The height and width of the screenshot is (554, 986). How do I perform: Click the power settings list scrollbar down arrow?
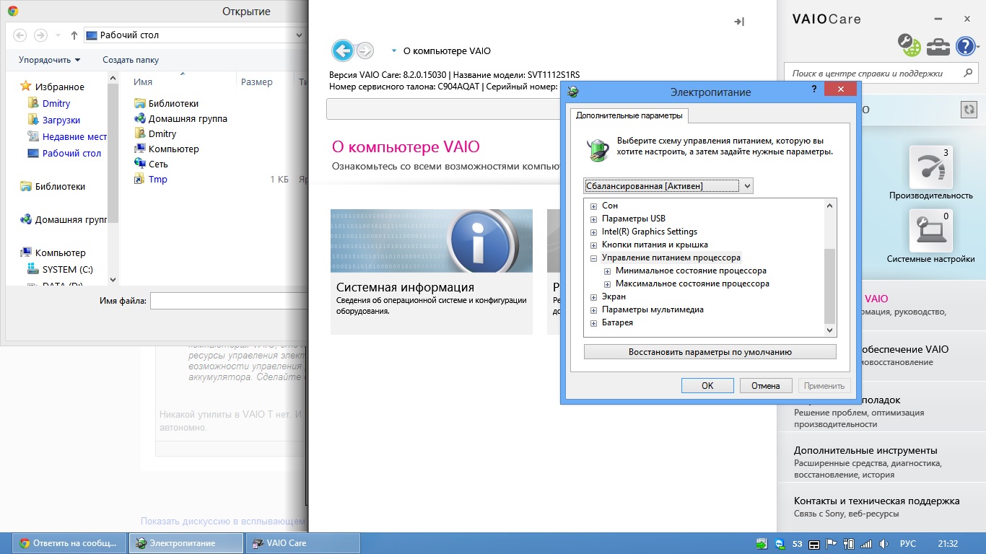click(830, 330)
